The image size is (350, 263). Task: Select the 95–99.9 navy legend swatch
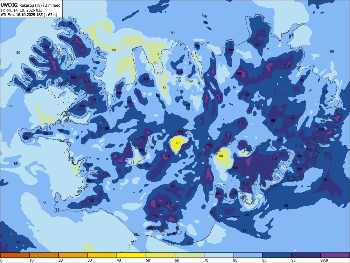tap(306, 255)
